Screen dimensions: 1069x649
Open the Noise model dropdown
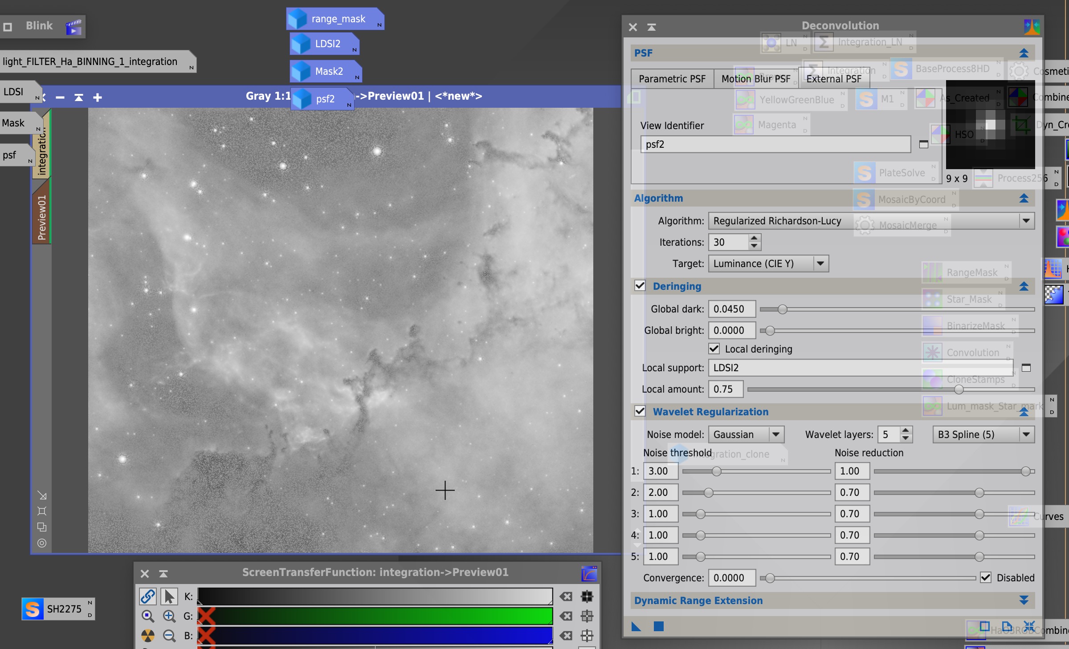[x=746, y=434]
